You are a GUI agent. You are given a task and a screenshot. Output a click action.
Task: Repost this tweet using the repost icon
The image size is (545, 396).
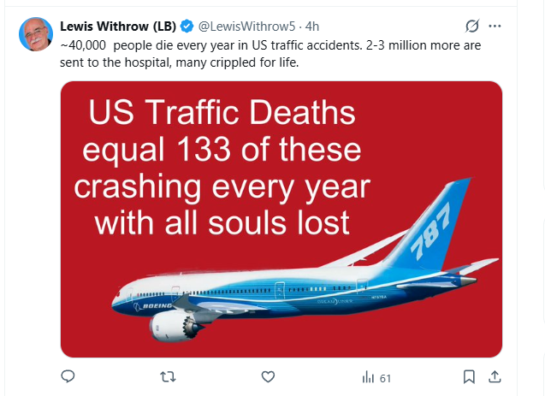[x=169, y=376]
